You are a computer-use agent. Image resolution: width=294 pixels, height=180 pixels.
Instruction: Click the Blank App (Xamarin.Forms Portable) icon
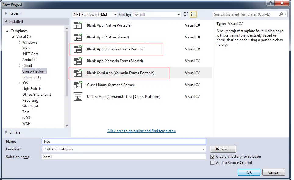click(78, 49)
